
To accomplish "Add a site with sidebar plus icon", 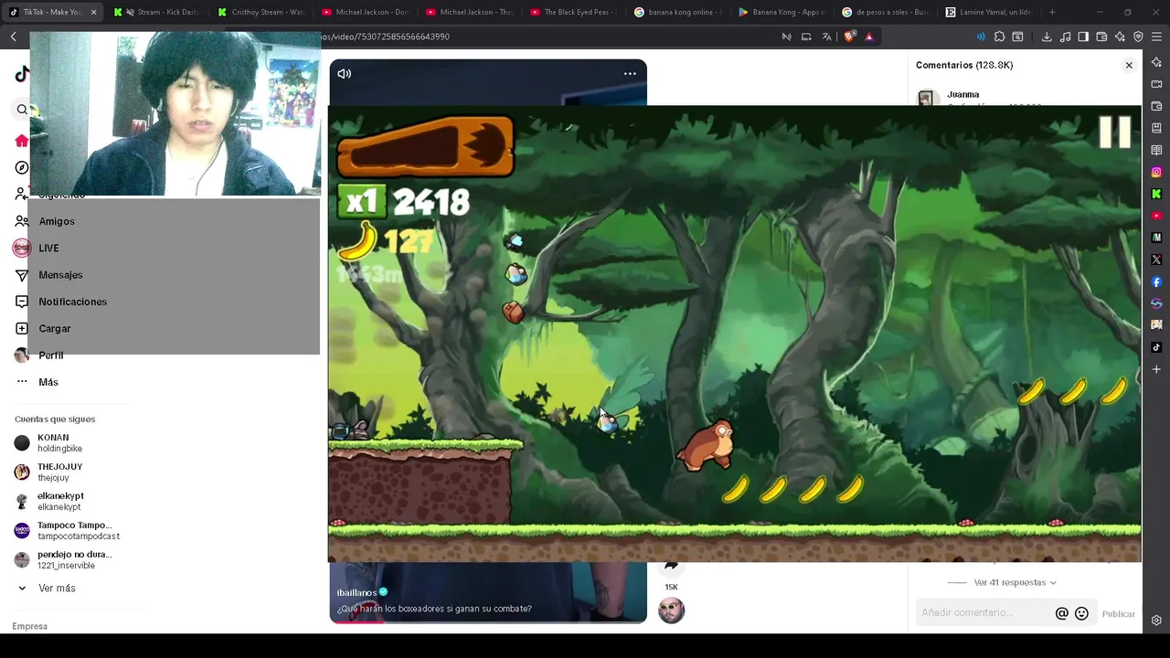I will click(1156, 369).
